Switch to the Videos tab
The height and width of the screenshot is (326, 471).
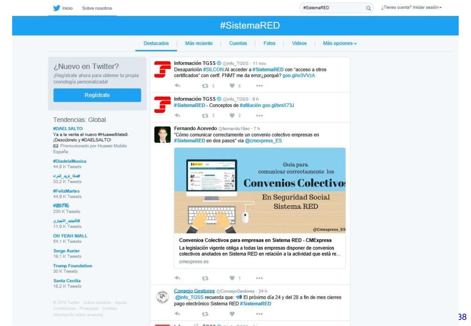tap(299, 43)
